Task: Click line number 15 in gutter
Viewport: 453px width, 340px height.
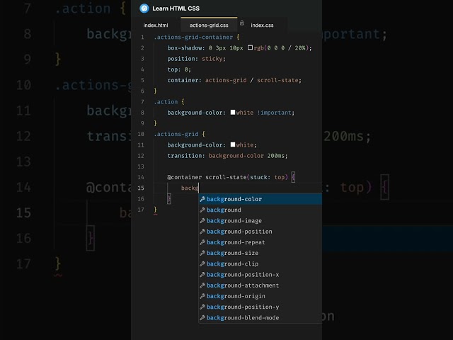Action: [141, 188]
